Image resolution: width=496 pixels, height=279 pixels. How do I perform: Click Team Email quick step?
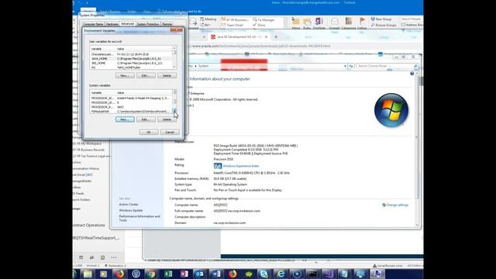coord(232,25)
